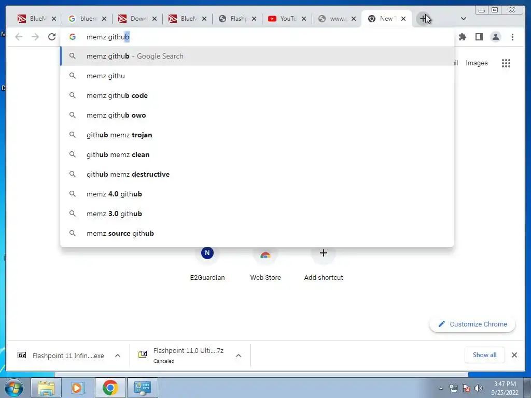Pick 'github memz trojan' suggestion

coord(257,135)
